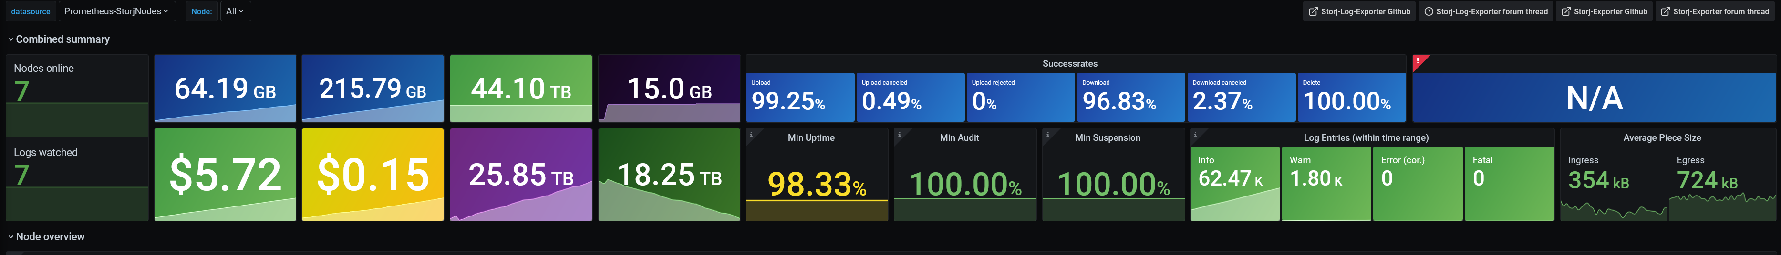The image size is (1781, 255).
Task: Select the Nodes online stat panel
Action: (77, 94)
